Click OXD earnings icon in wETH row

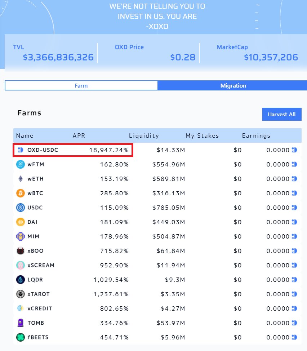294,179
